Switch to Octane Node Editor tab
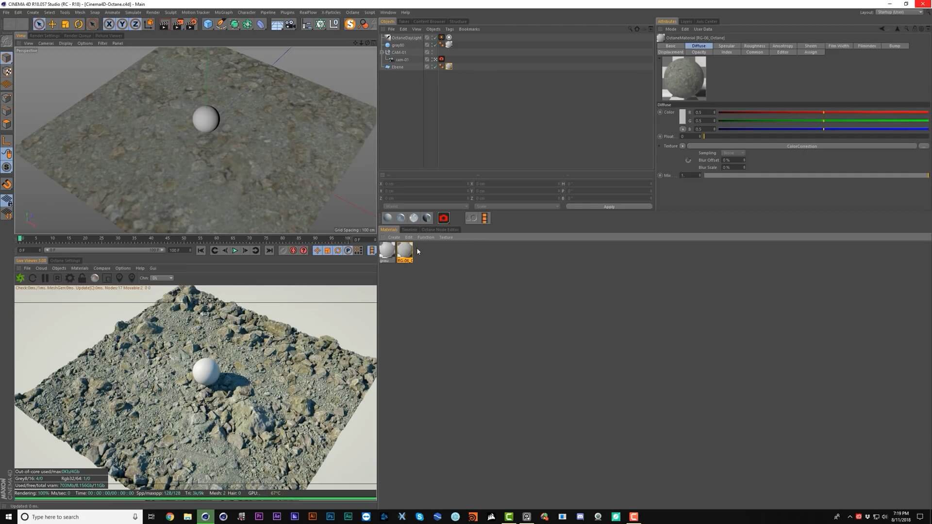This screenshot has height=524, width=932. tap(440, 229)
